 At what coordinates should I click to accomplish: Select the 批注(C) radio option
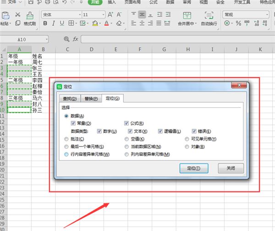(66, 139)
